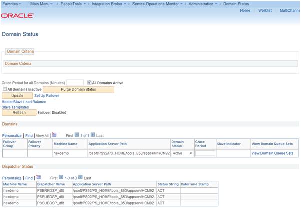
Task: Select PSBRKDSP_dflt dispatcher cell
Action: (x=51, y=191)
